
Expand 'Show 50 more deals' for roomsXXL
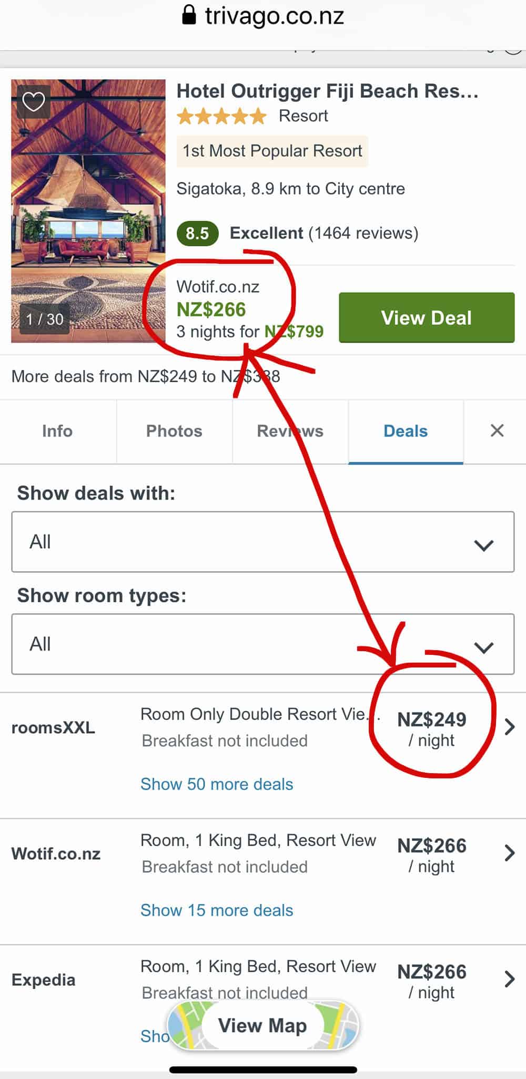point(217,784)
